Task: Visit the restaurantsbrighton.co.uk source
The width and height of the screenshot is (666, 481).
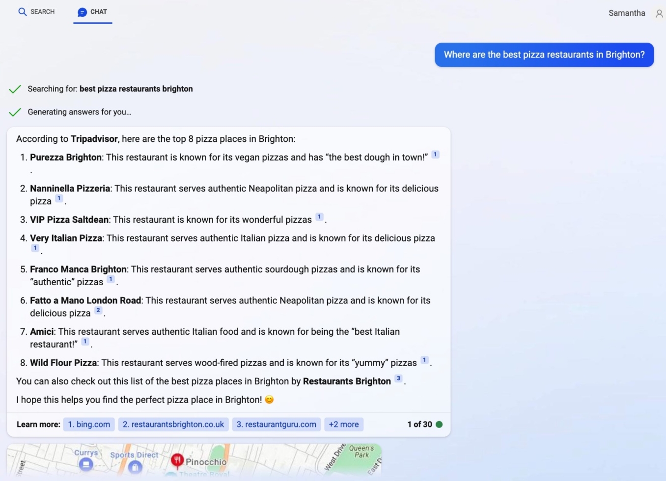Action: pos(173,424)
